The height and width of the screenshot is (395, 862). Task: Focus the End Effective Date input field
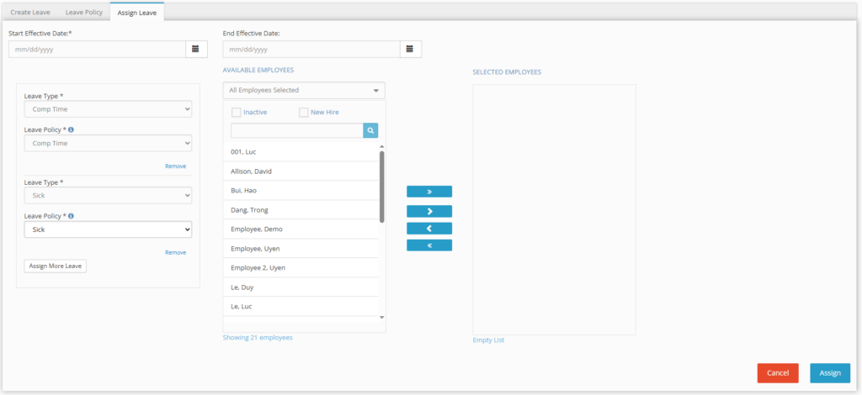click(x=311, y=49)
